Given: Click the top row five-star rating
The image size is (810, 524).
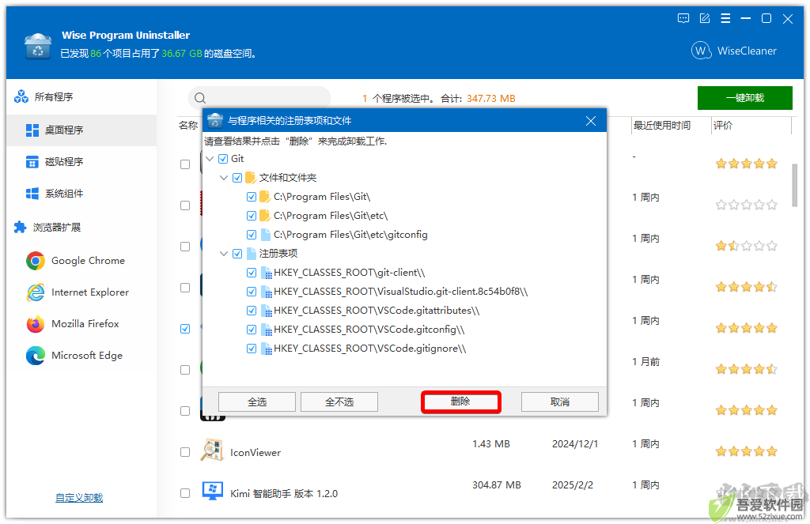Looking at the screenshot, I should pos(746,164).
